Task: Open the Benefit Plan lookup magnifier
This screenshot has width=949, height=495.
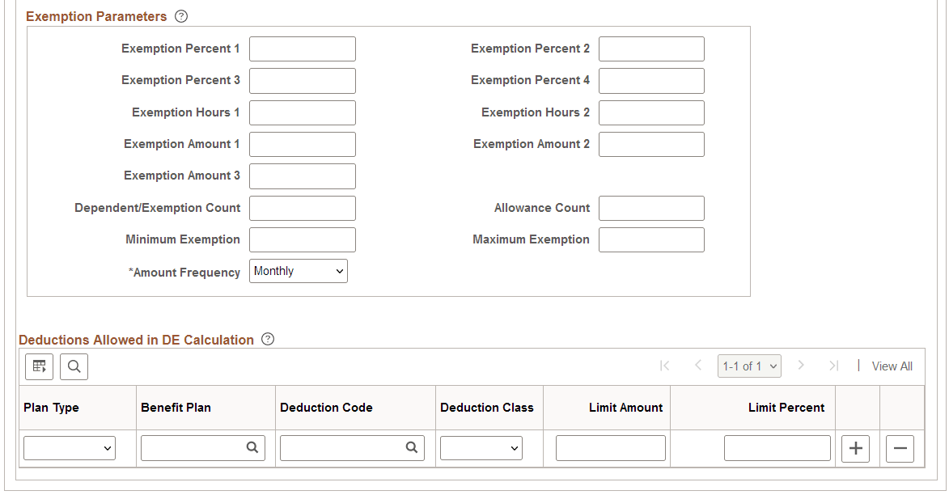Action: (251, 447)
